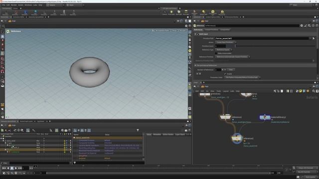The width and height of the screenshot is (319, 179).
Task: Toggle the Make Instanceable checkbox
Action: click(x=216, y=53)
